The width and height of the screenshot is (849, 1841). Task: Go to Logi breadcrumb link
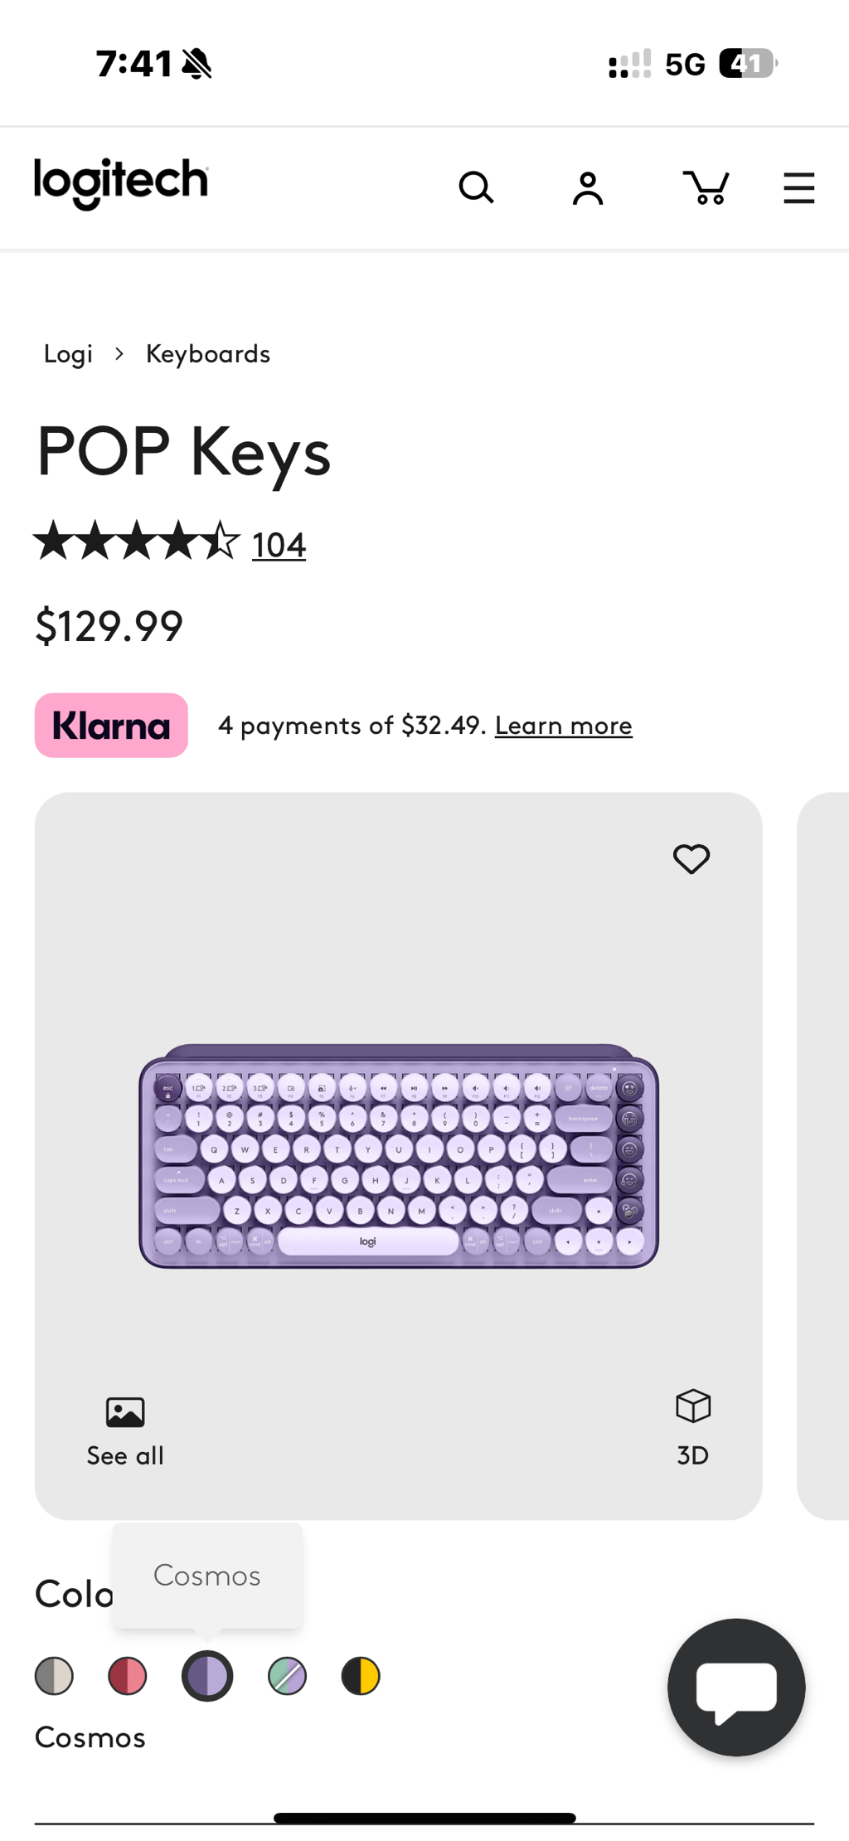(68, 354)
